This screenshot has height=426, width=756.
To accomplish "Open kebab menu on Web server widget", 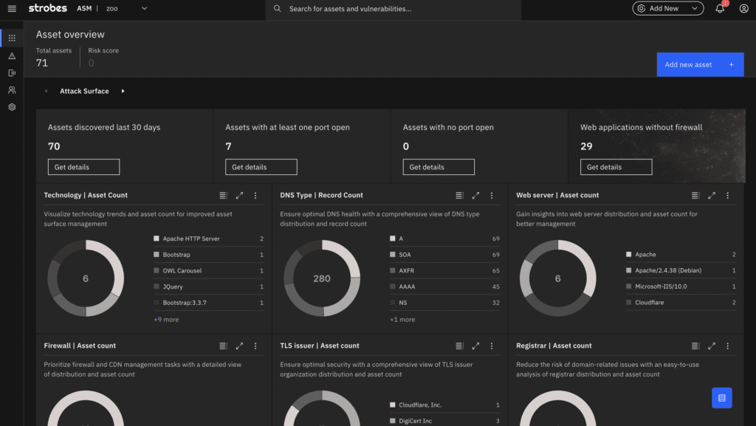I will [727, 196].
